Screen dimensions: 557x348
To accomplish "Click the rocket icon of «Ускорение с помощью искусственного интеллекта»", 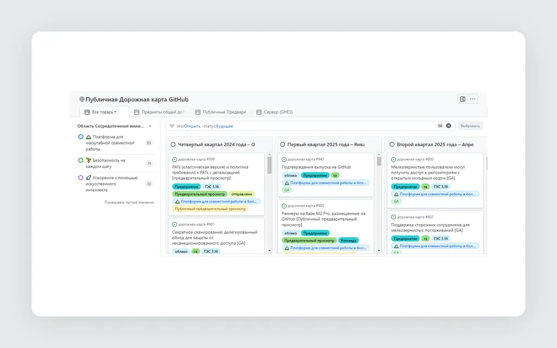I will (x=89, y=178).
